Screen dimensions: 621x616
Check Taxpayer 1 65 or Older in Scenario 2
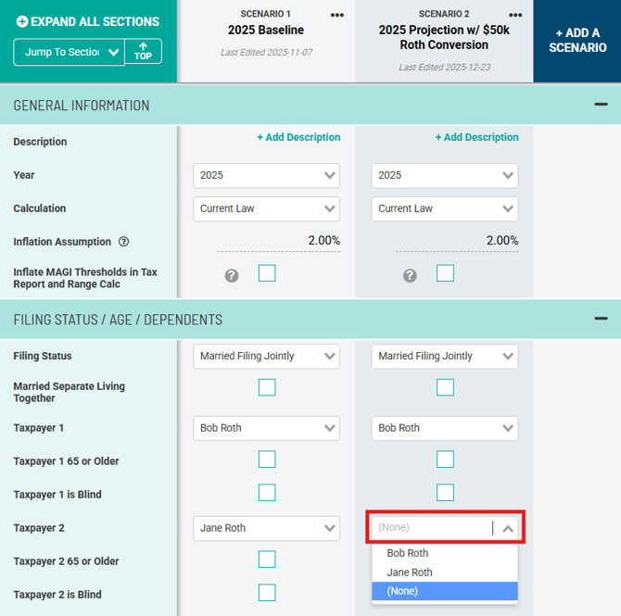click(445, 459)
